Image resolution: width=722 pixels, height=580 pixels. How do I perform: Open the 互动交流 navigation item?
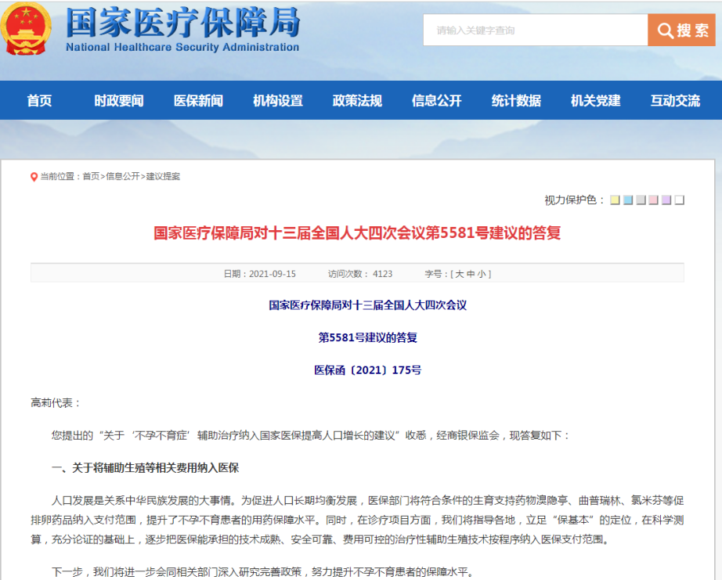675,100
